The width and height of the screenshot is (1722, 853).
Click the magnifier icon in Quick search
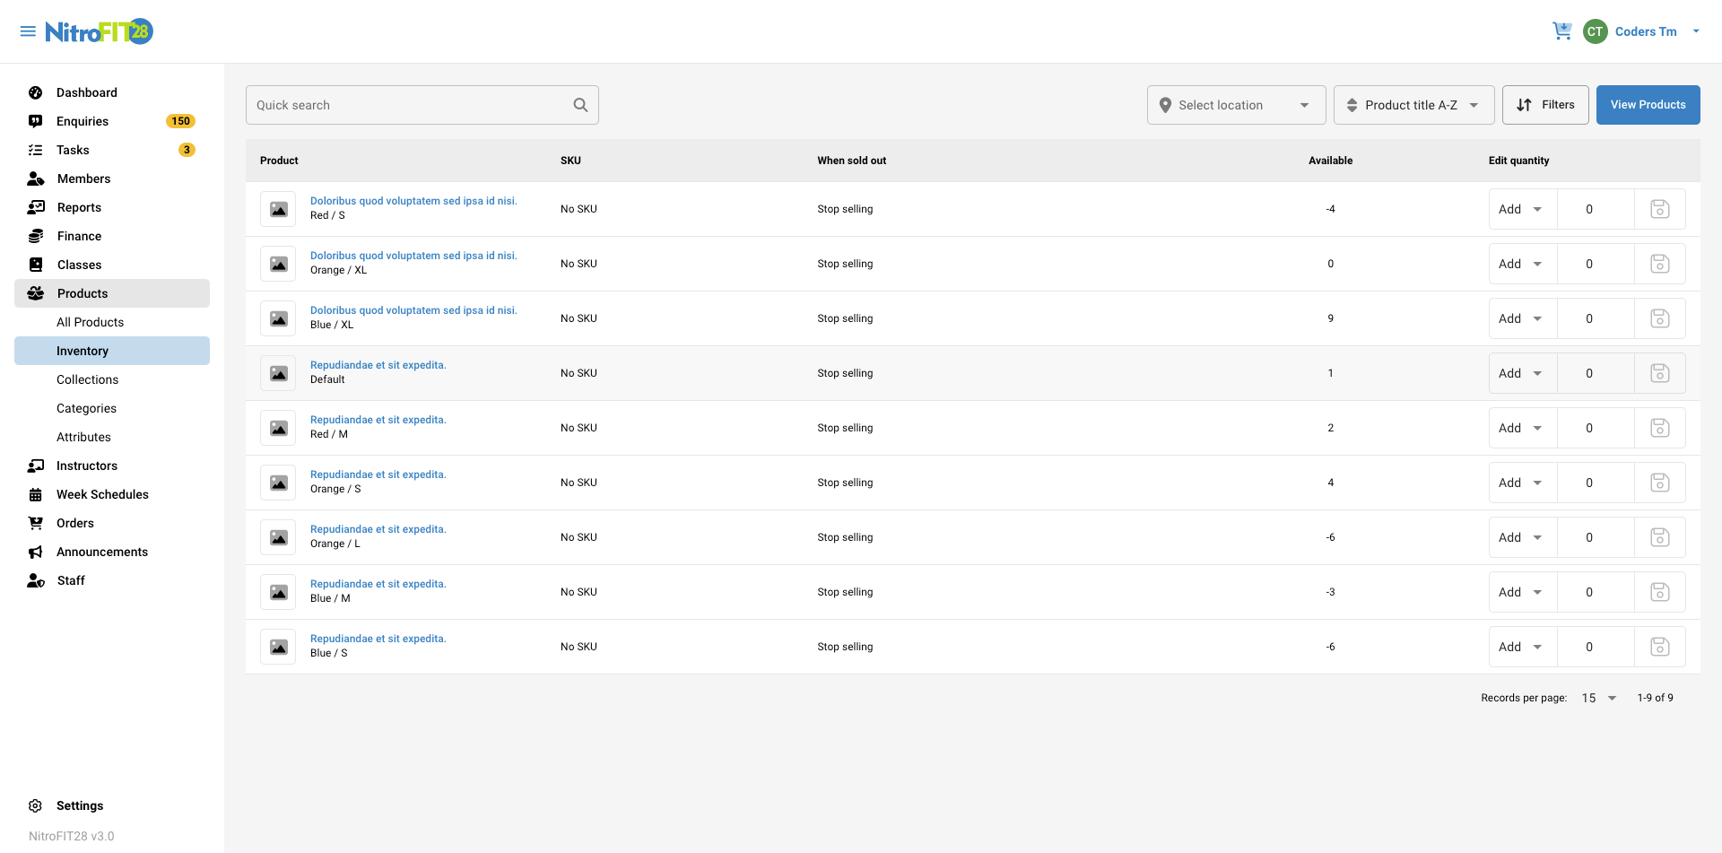pos(580,104)
